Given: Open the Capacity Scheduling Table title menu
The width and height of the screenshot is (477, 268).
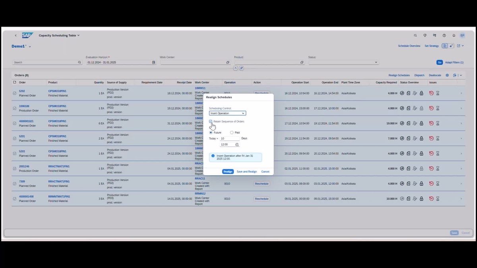Looking at the screenshot, I should (x=59, y=35).
